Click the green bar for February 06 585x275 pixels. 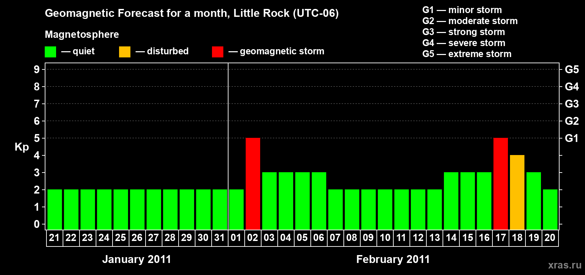[319, 201]
